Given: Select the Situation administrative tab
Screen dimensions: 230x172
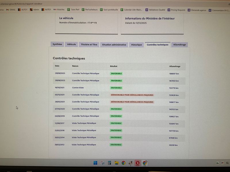Looking at the screenshot, I should coord(114,45).
